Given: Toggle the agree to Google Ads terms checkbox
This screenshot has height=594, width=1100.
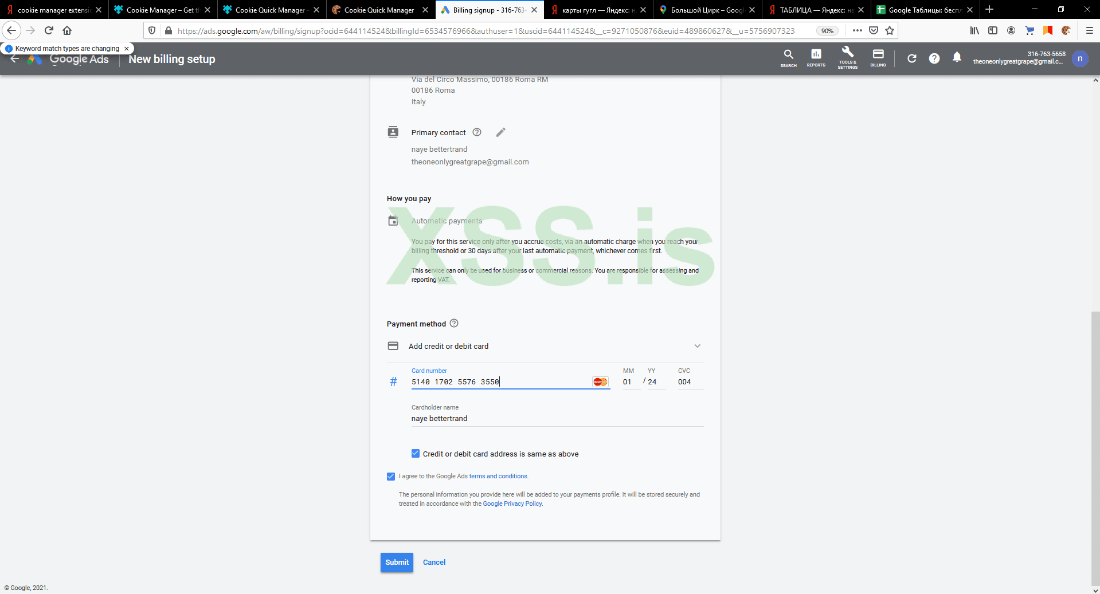Looking at the screenshot, I should [x=391, y=477].
